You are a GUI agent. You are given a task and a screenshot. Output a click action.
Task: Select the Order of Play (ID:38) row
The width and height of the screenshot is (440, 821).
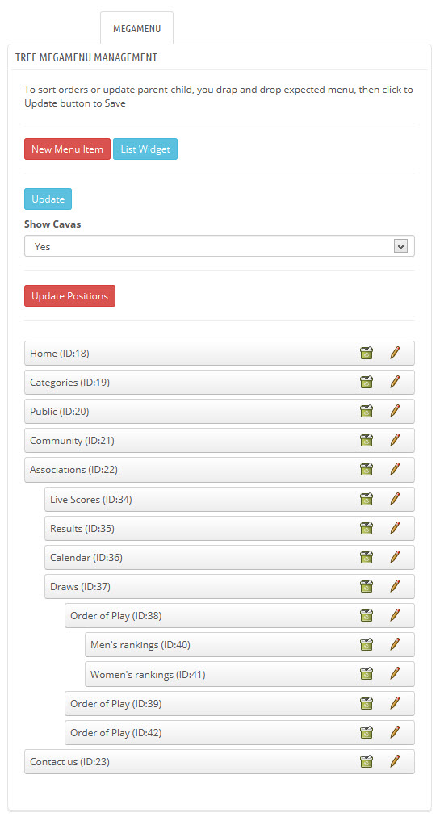coord(240,616)
